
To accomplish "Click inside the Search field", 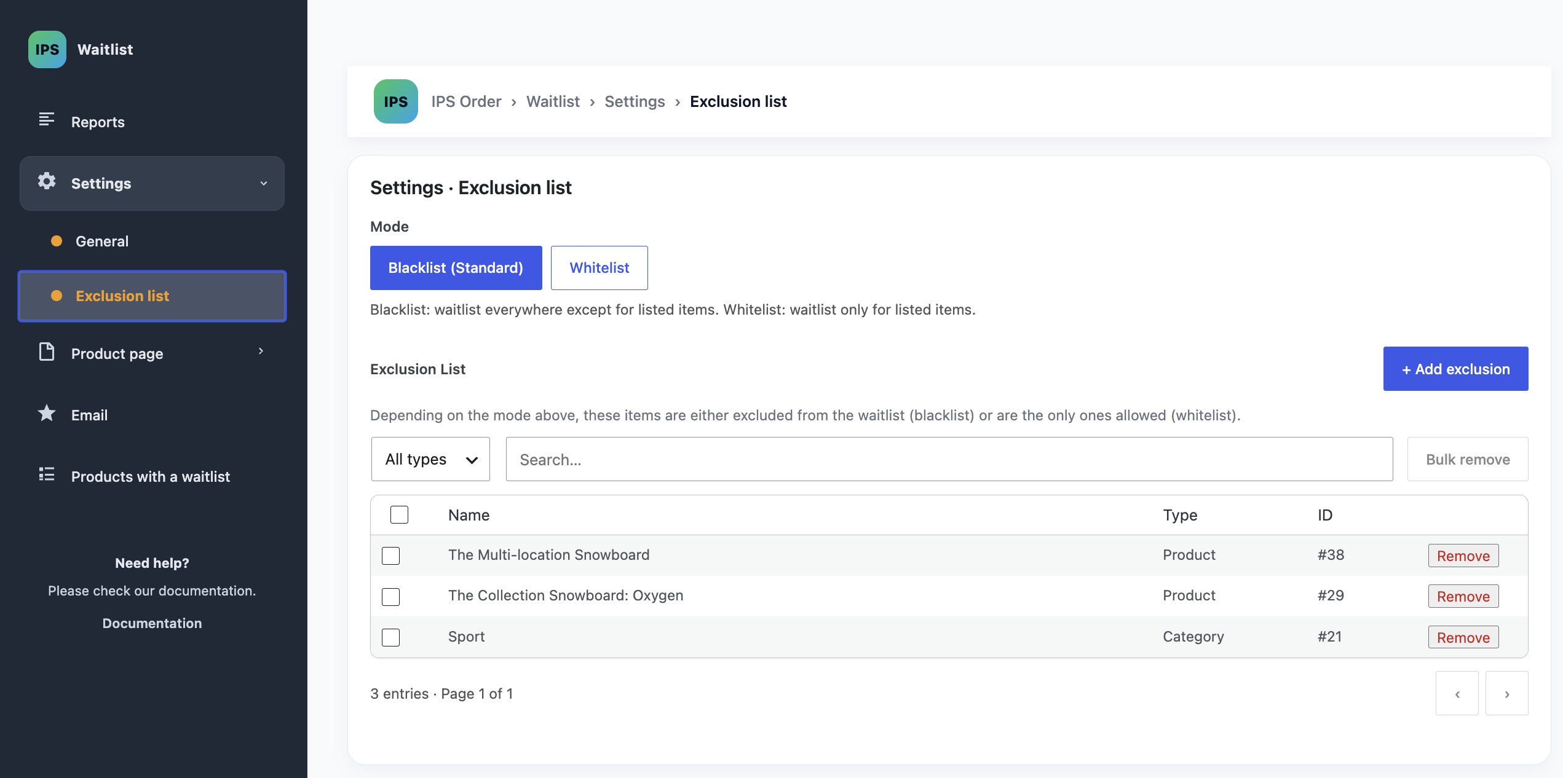I will (x=949, y=459).
